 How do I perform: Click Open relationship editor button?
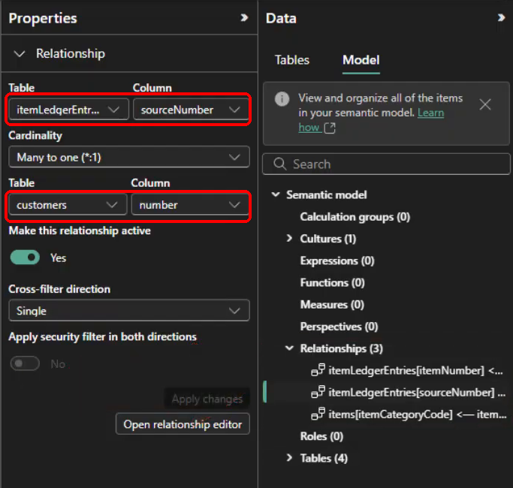pos(183,424)
